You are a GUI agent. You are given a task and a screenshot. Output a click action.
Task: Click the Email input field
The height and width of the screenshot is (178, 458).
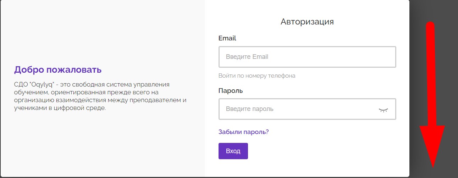(x=307, y=57)
